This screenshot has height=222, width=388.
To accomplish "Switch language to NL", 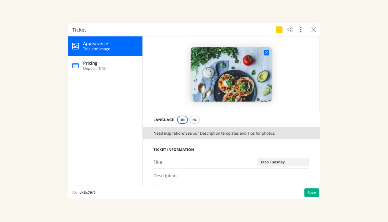I will pyautogui.click(x=195, y=120).
